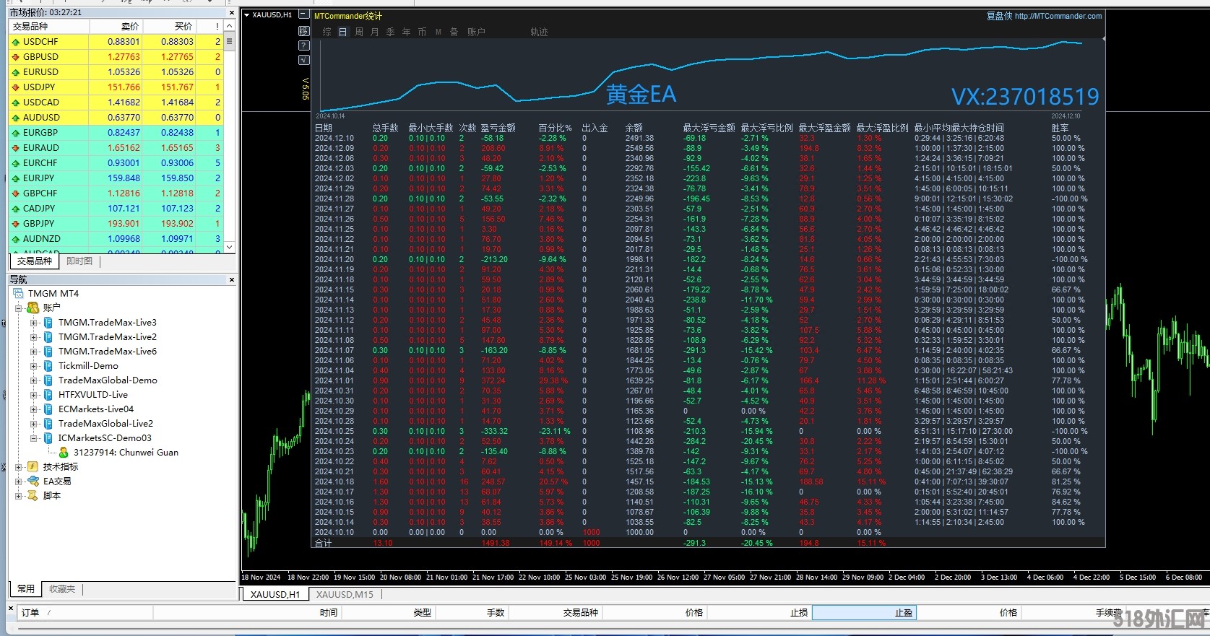Click the 技术指标 indicators function icon
This screenshot has height=636, width=1210.
(x=33, y=467)
